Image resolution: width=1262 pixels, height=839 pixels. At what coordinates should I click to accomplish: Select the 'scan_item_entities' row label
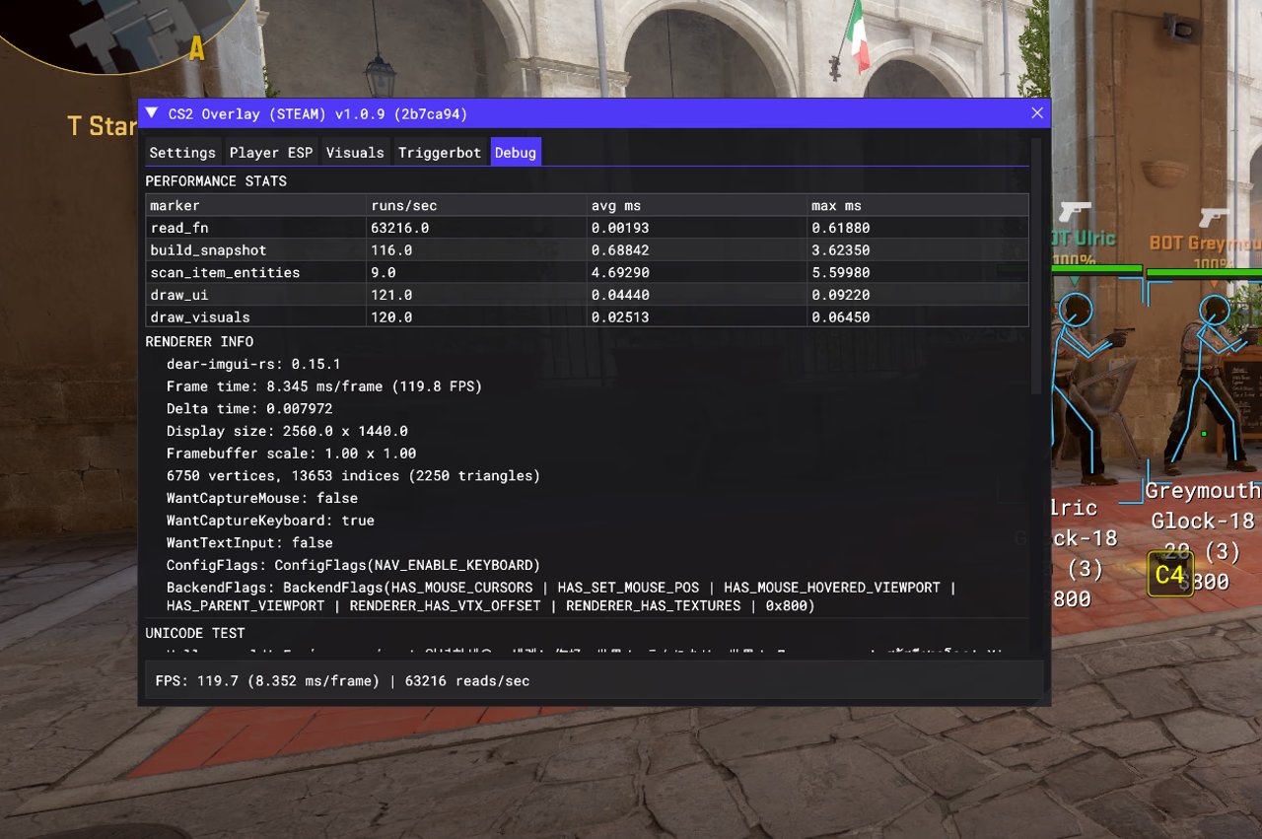(225, 272)
